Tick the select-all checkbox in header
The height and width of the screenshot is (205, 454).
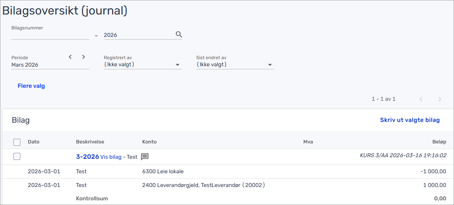click(17, 142)
